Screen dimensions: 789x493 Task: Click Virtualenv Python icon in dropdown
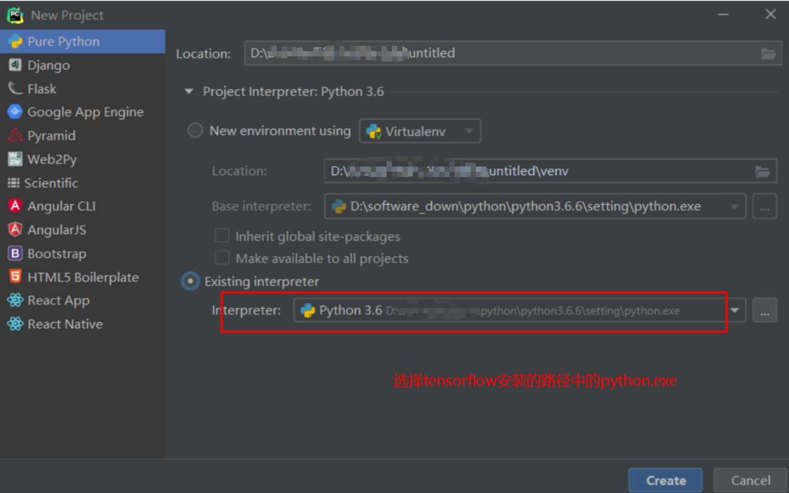374,131
